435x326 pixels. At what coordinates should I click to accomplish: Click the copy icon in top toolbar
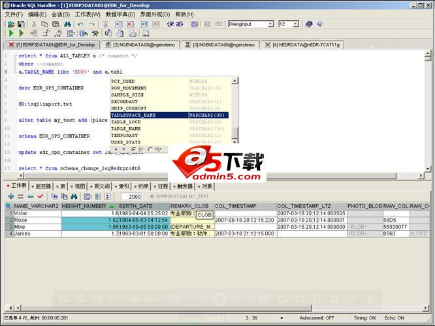click(44, 24)
